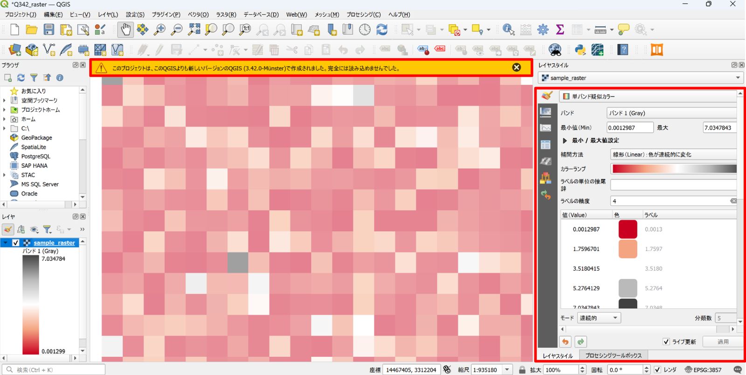Viewport: 746px width, 375px height.
Task: Click the 適用 apply button
Action: [x=723, y=342]
